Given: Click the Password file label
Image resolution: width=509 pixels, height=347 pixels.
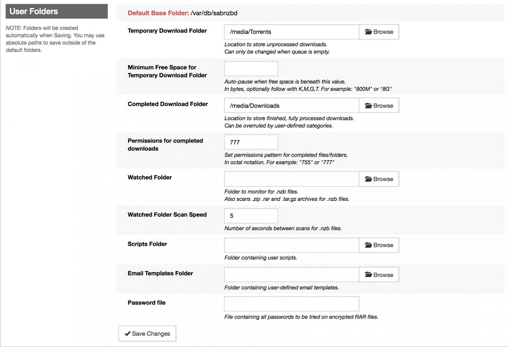Looking at the screenshot, I should (146, 303).
